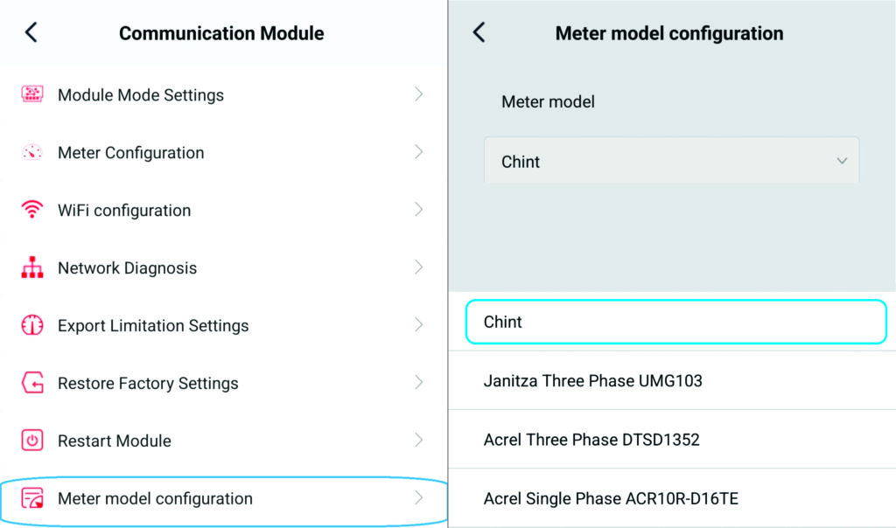Click the Restore Factory Settings icon
Image resolution: width=896 pixels, height=528 pixels.
pyautogui.click(x=32, y=383)
